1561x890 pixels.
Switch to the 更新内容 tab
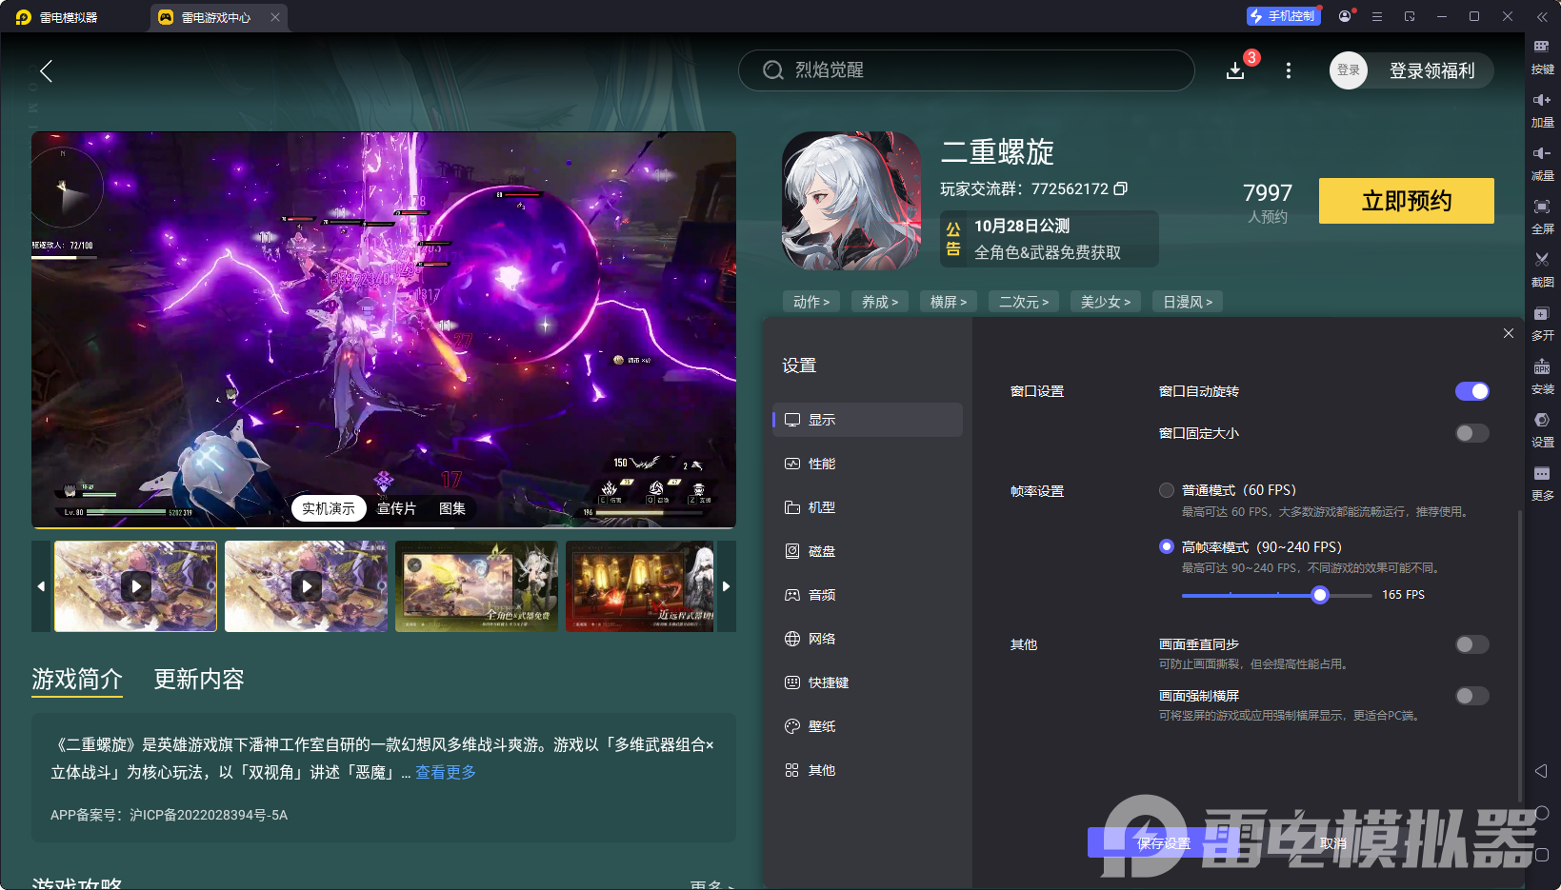[198, 680]
